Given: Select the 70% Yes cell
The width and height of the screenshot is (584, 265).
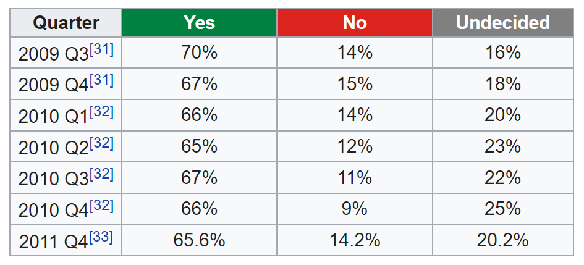Looking at the screenshot, I should click(x=199, y=53).
